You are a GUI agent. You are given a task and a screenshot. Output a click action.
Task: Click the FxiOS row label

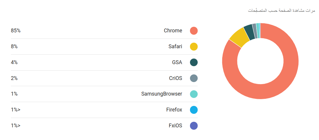click(x=175, y=126)
